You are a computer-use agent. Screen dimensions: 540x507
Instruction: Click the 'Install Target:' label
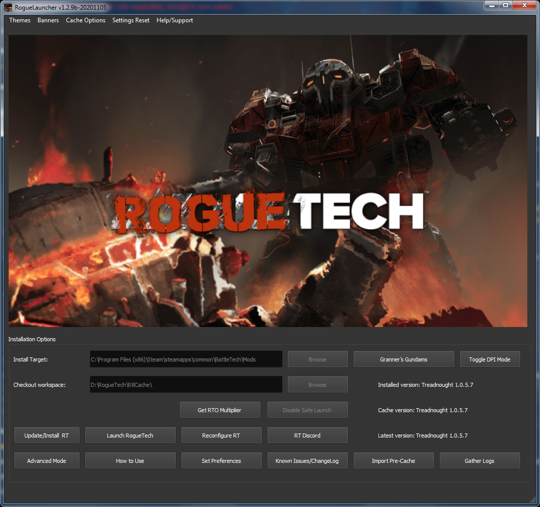(30, 359)
